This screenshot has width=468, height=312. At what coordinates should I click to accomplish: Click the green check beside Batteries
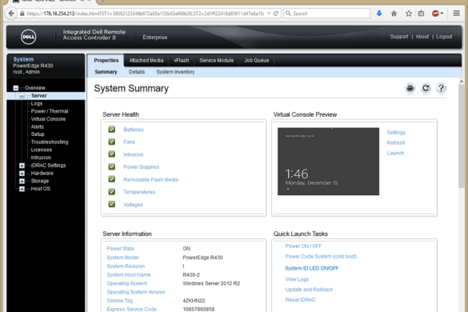pyautogui.click(x=112, y=130)
